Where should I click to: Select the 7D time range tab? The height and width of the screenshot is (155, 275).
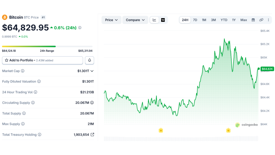(195, 20)
